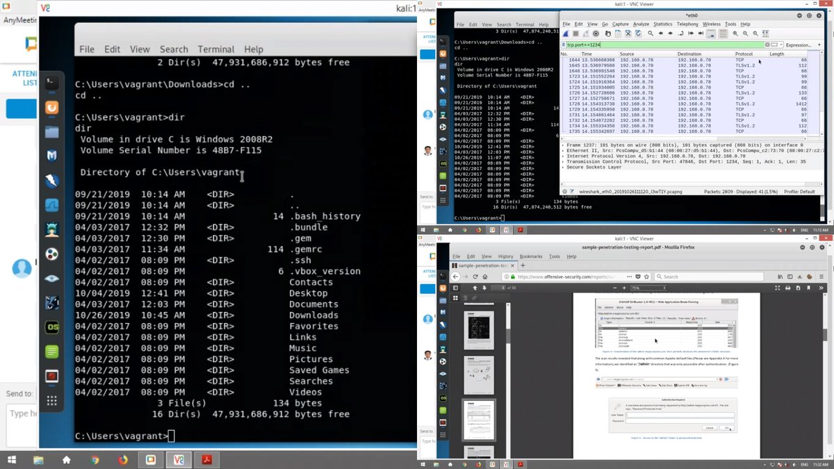Click PDF viewer print icon

(787, 288)
